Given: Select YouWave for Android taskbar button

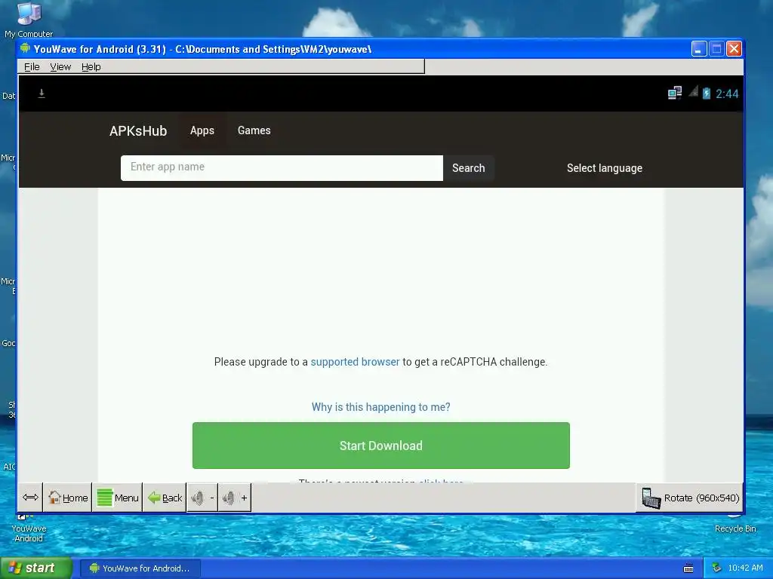Looking at the screenshot, I should pos(140,568).
